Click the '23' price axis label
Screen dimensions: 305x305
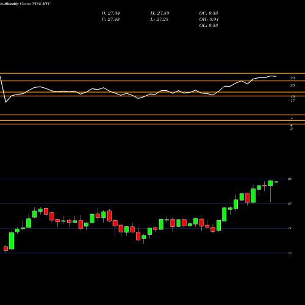[x=290, y=204]
